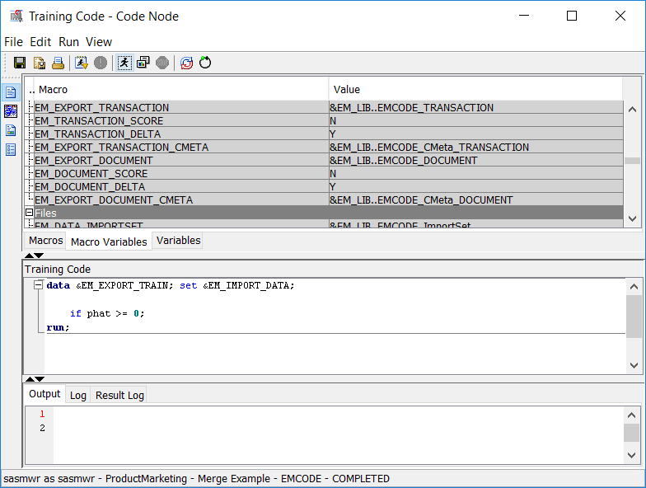Open the Edit menu
The height and width of the screenshot is (488, 646).
coord(40,41)
